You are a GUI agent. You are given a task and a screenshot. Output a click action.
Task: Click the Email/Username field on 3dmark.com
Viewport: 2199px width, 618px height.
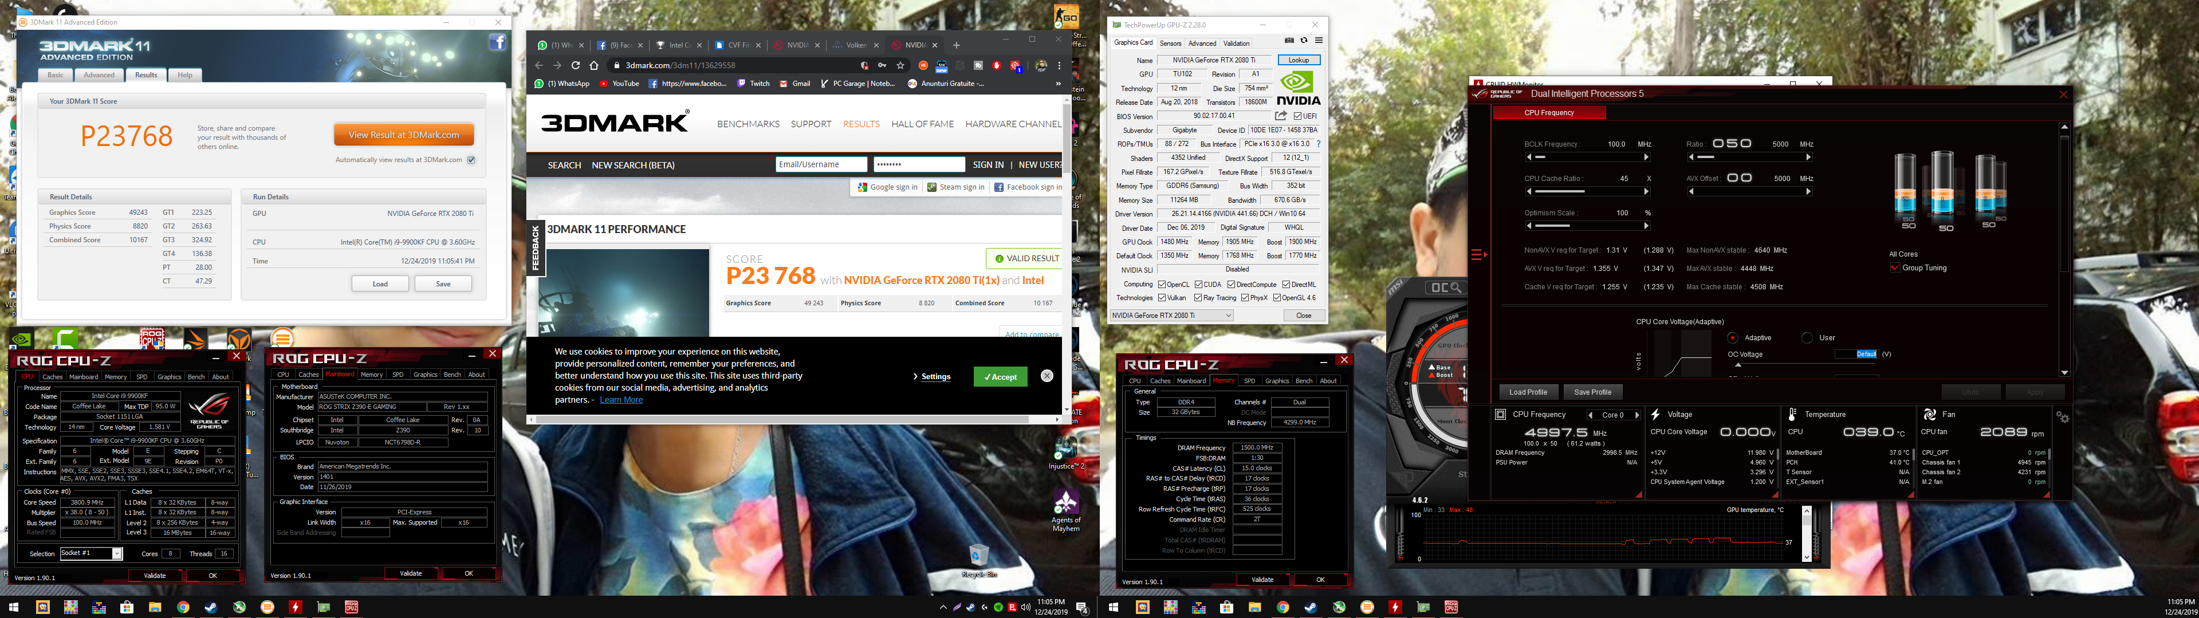point(821,165)
